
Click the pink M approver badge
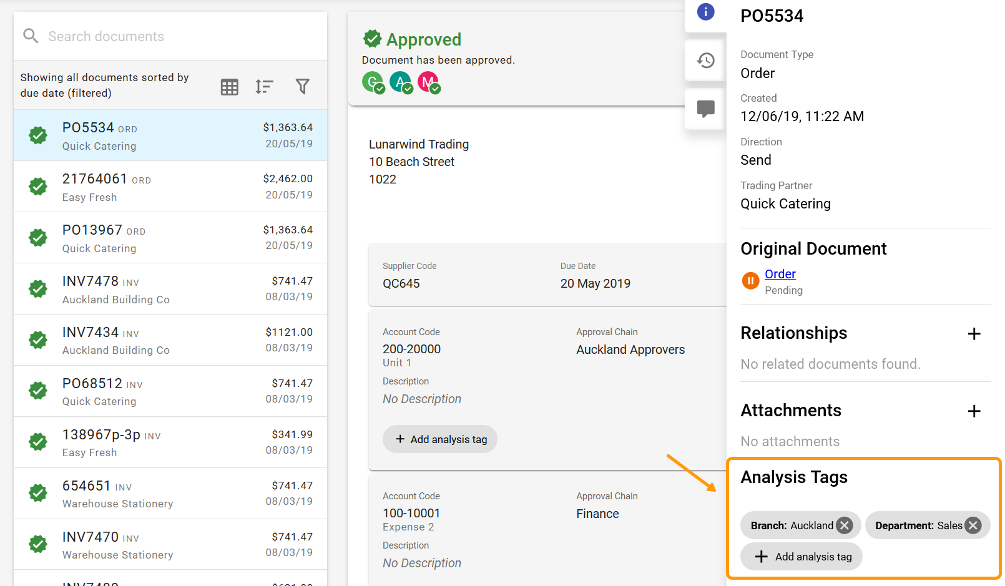429,82
